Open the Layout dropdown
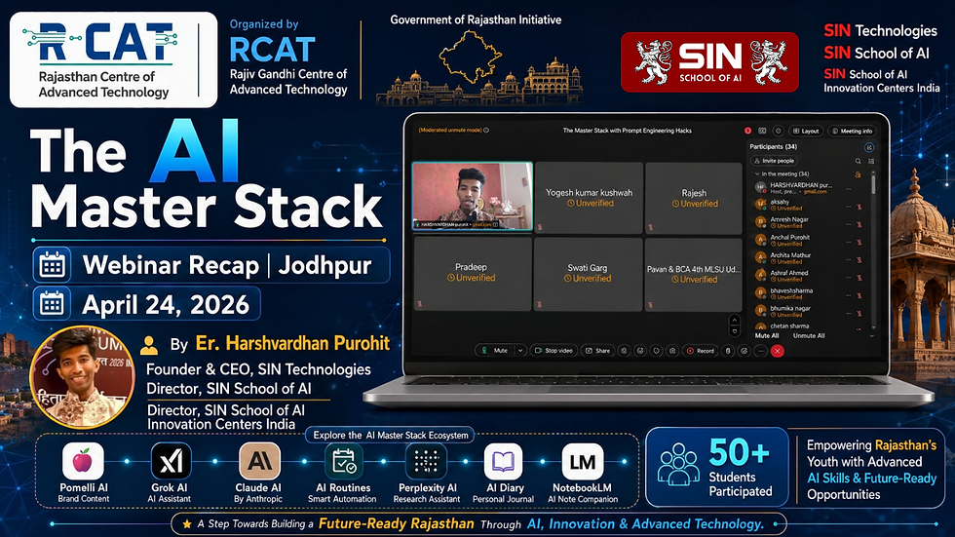This screenshot has height=537, width=955. tap(806, 131)
